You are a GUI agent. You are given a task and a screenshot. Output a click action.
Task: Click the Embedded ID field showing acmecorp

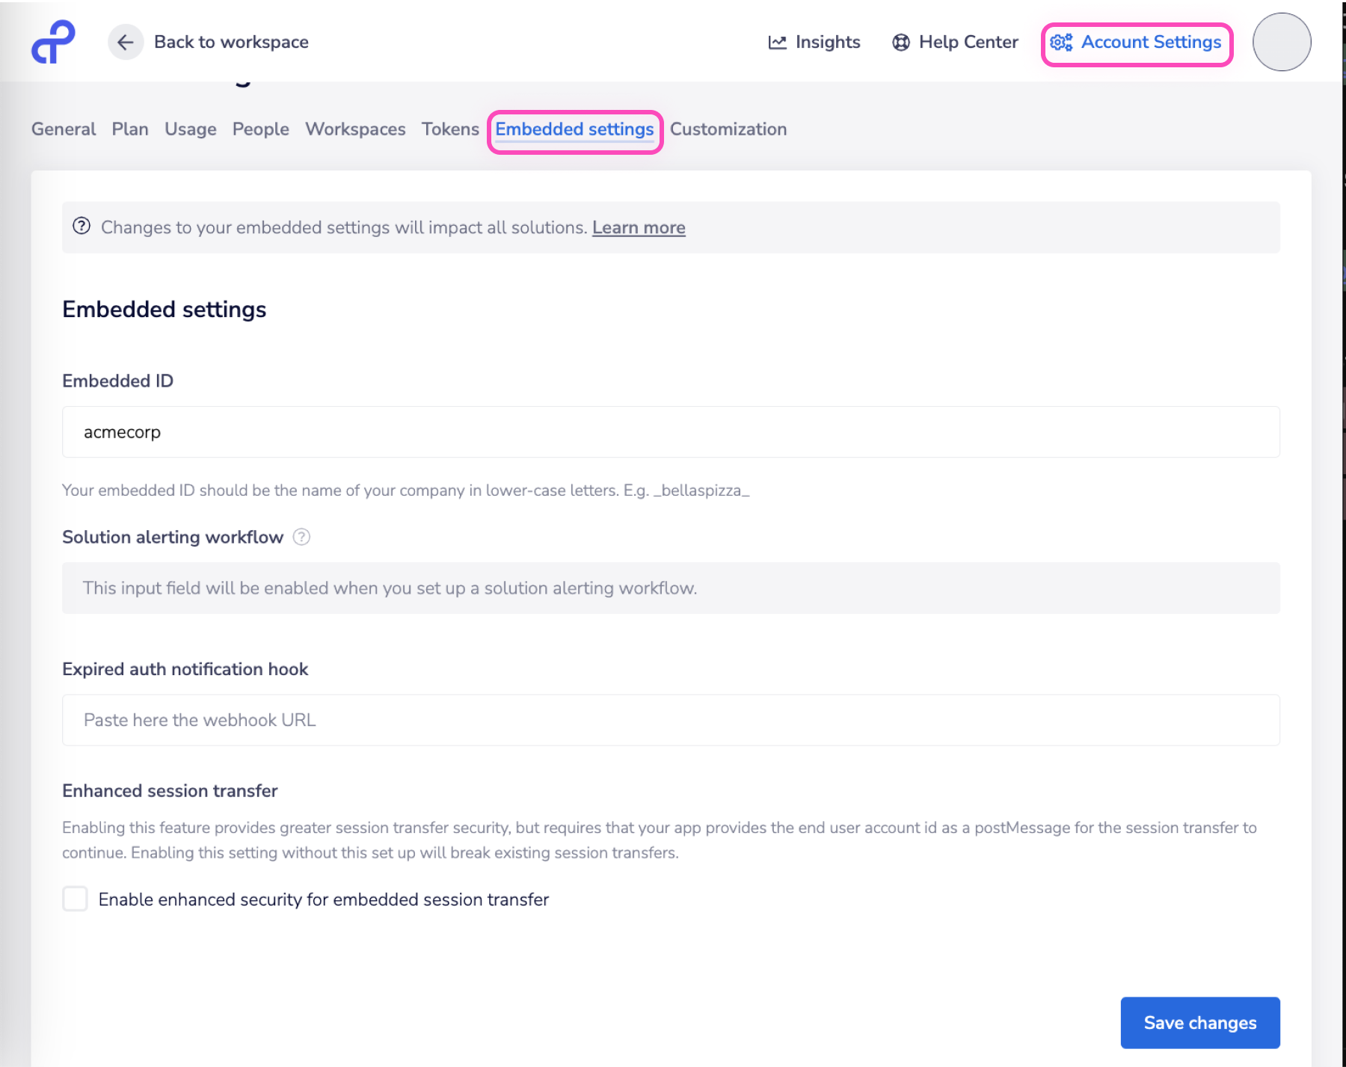click(x=670, y=431)
